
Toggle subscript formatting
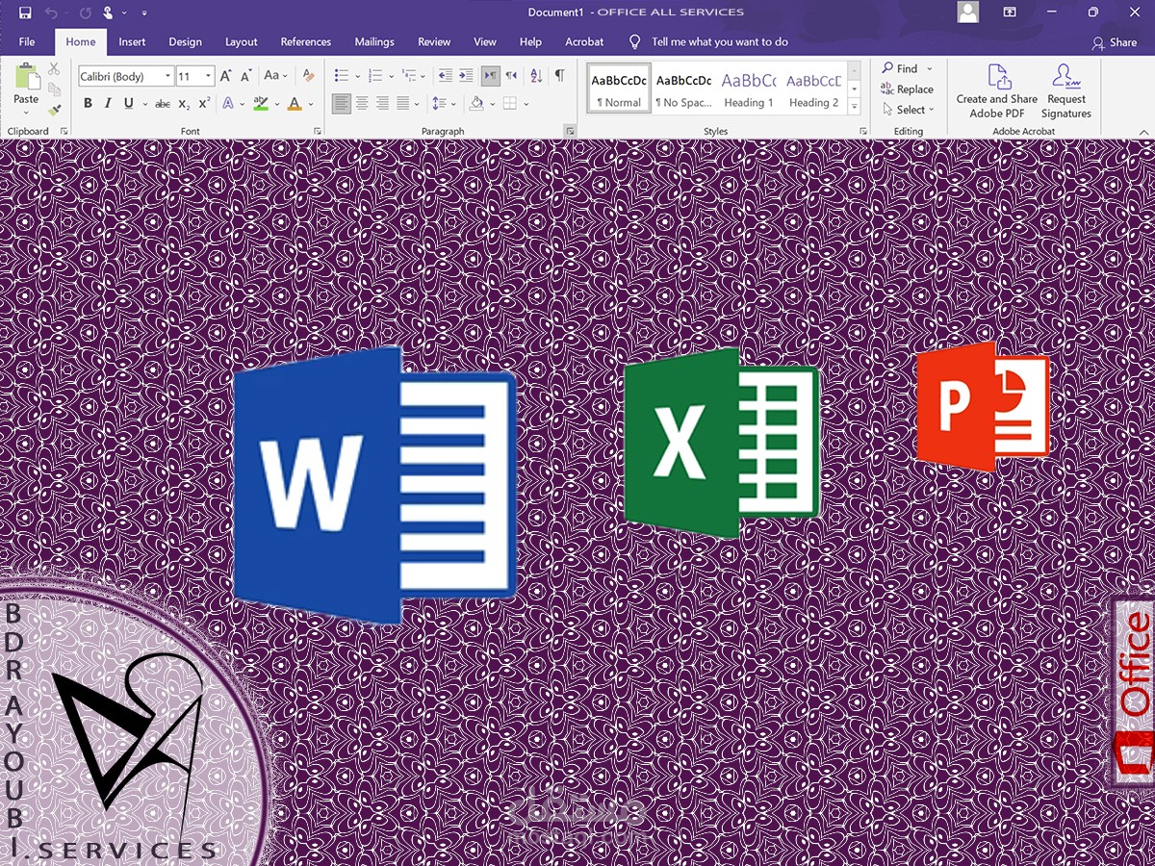[184, 103]
